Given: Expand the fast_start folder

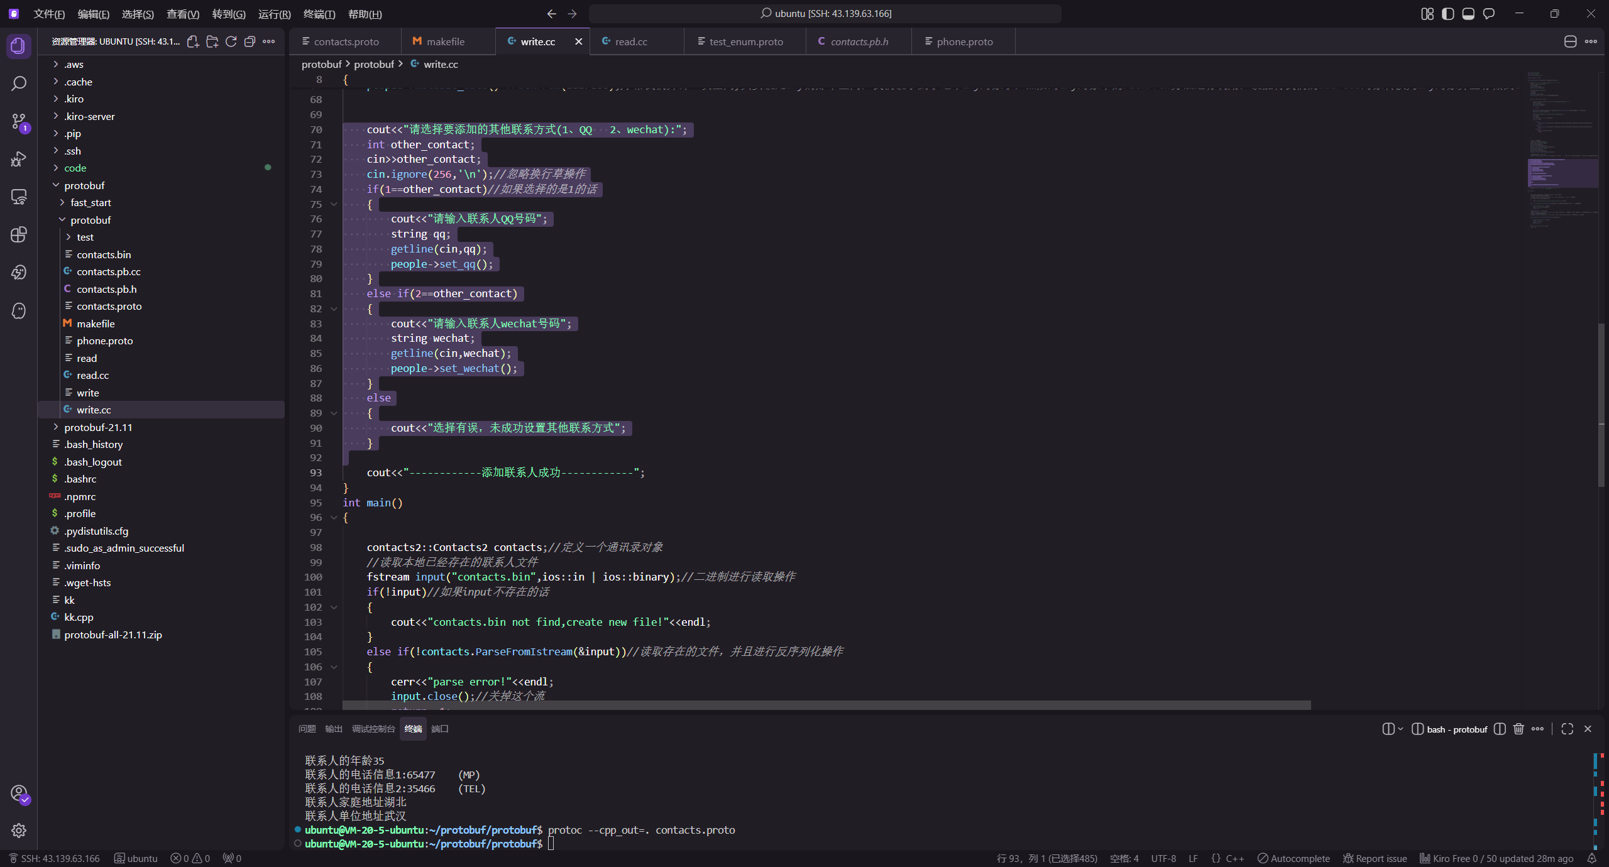Looking at the screenshot, I should pyautogui.click(x=91, y=202).
